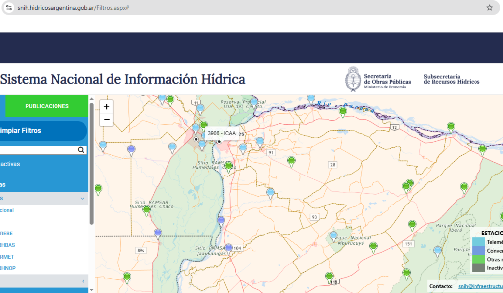
Task: Select the front marker of overlapping green pair
Action: (x=406, y=187)
